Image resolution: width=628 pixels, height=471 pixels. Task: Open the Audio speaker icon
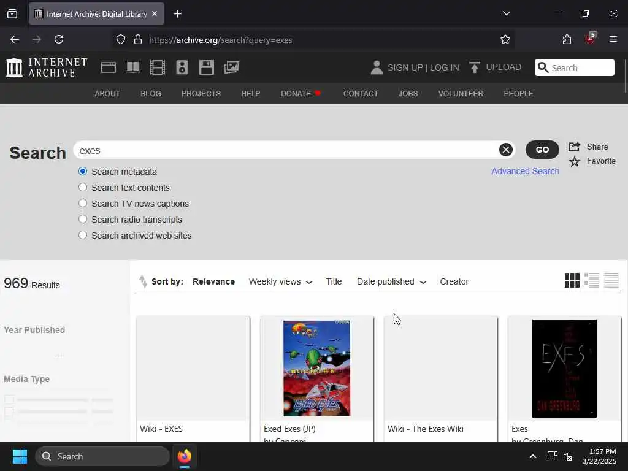tap(182, 67)
